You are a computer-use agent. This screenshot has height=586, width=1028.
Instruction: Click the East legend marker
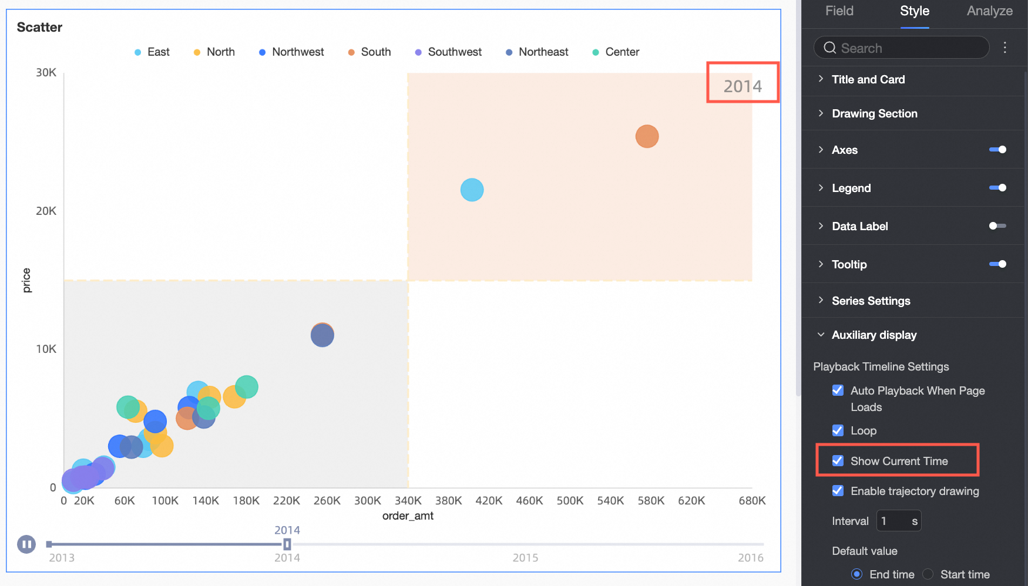point(137,52)
